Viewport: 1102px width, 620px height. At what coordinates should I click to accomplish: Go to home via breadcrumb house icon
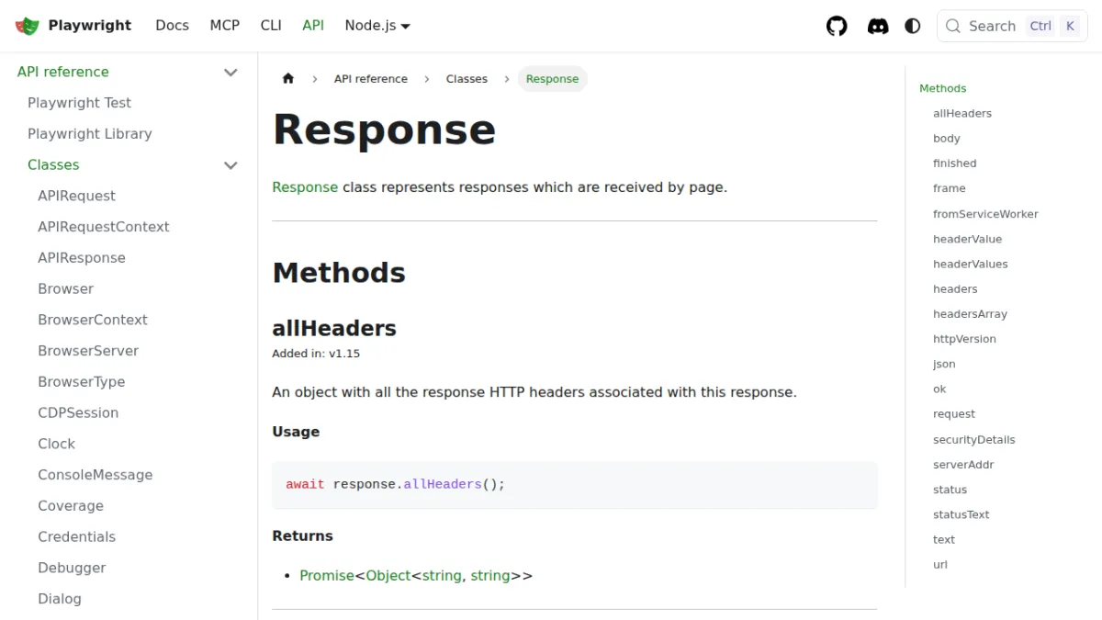point(288,79)
